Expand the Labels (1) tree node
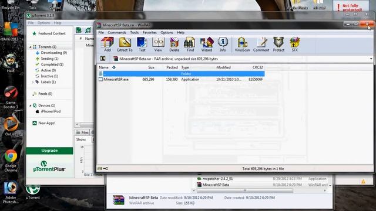376x211 pixels. 33,82
